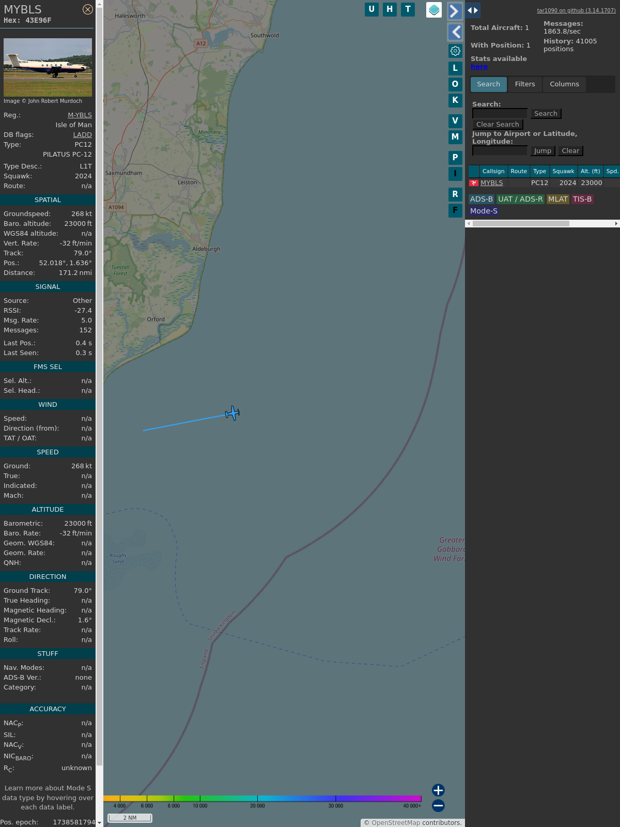Toggle the H map button
The height and width of the screenshot is (827, 620).
[390, 9]
